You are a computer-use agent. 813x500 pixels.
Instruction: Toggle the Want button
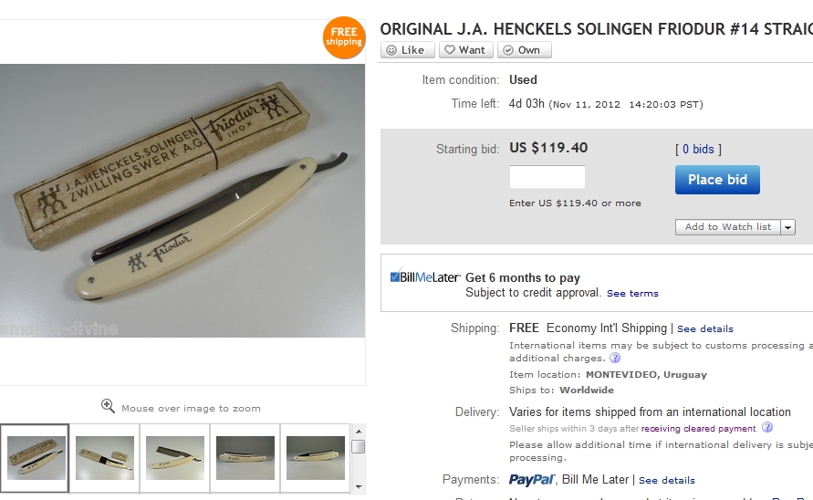466,50
